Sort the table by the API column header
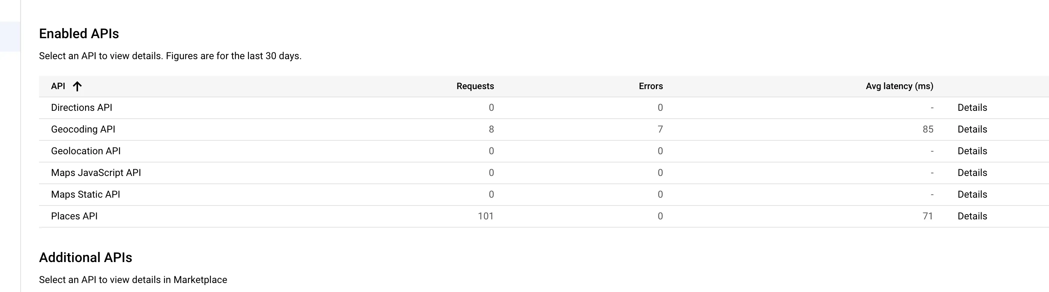Viewport: 1049px width, 292px height. [58, 86]
